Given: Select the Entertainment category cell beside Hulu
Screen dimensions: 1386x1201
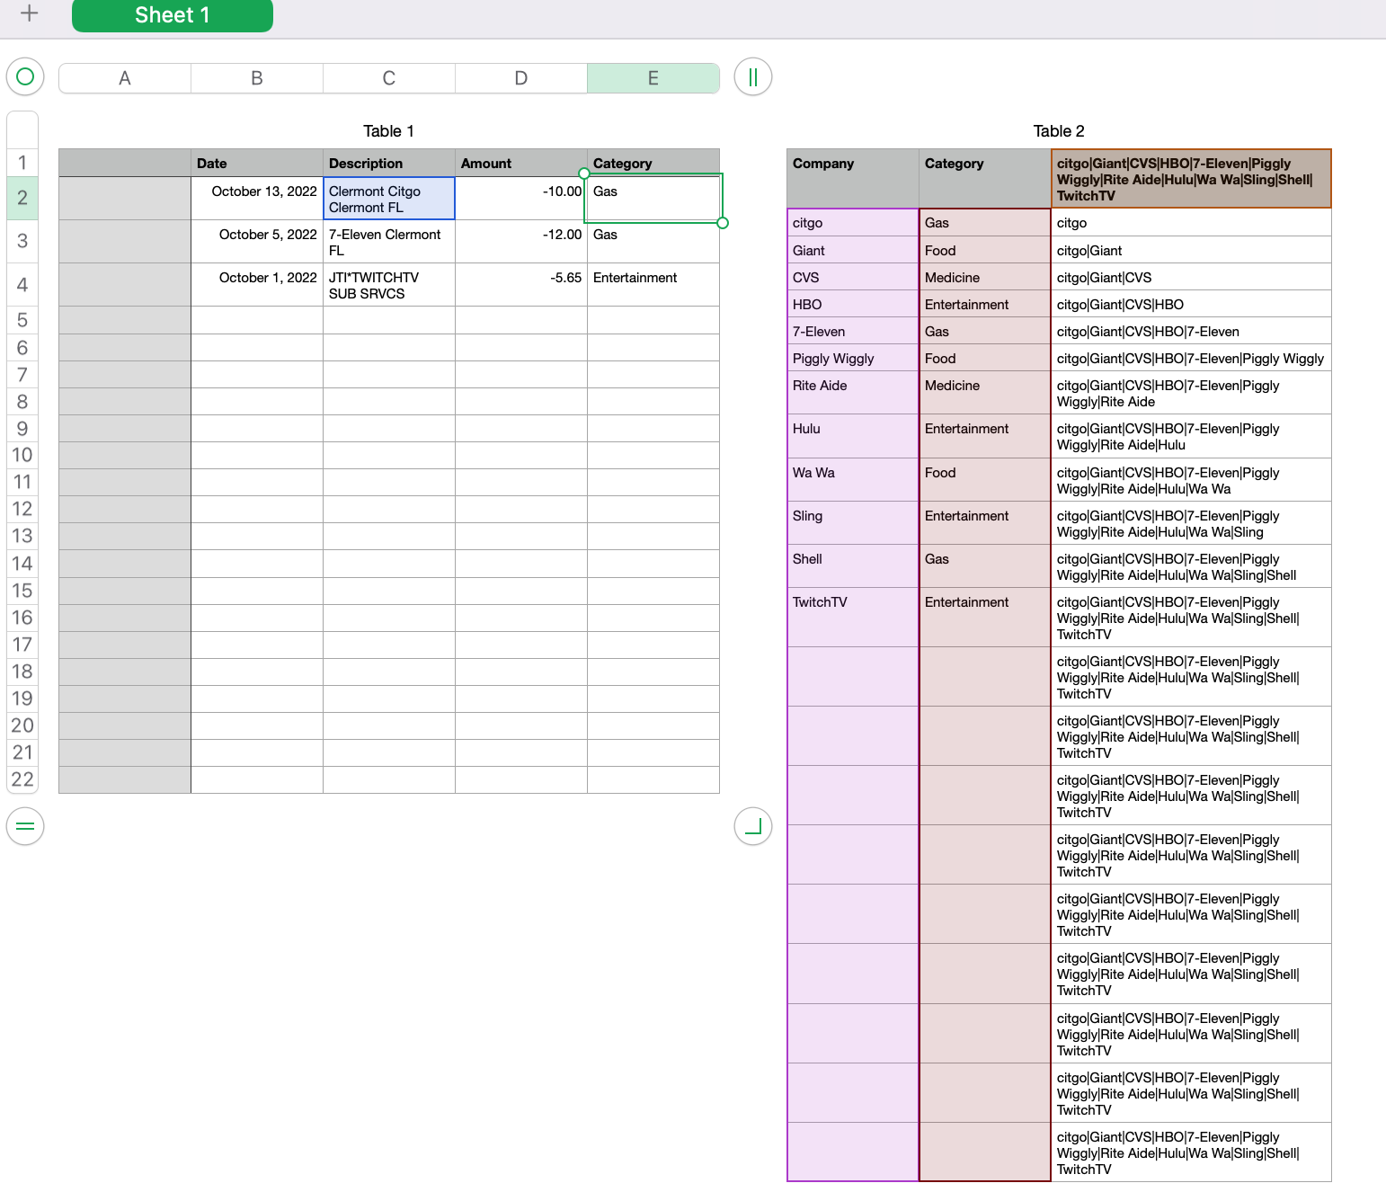Looking at the screenshot, I should click(985, 436).
